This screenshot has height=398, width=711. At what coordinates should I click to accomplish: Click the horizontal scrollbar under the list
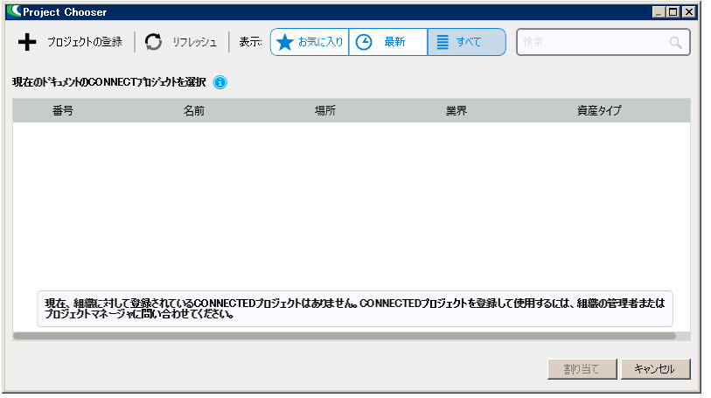point(345,336)
